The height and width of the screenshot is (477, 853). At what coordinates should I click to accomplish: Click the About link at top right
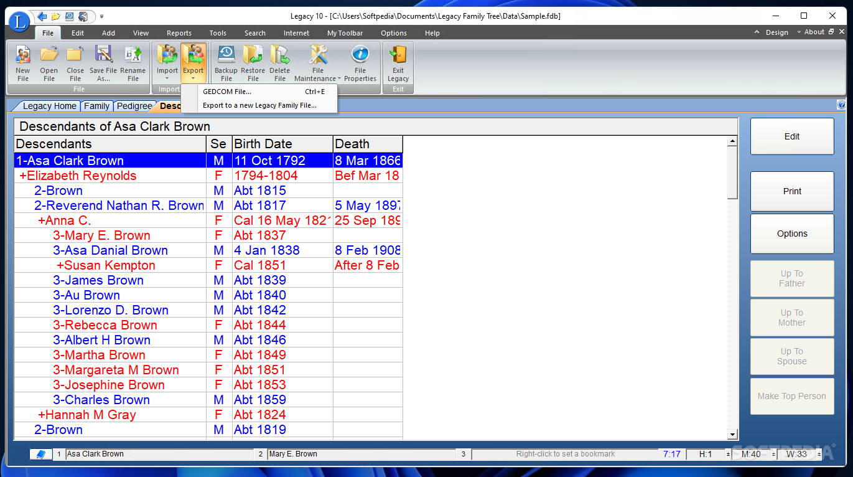point(814,32)
